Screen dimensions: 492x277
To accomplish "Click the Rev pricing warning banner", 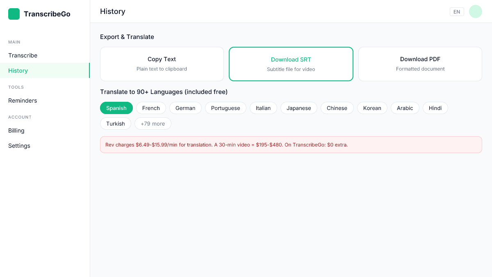I will pyautogui.click(x=291, y=144).
